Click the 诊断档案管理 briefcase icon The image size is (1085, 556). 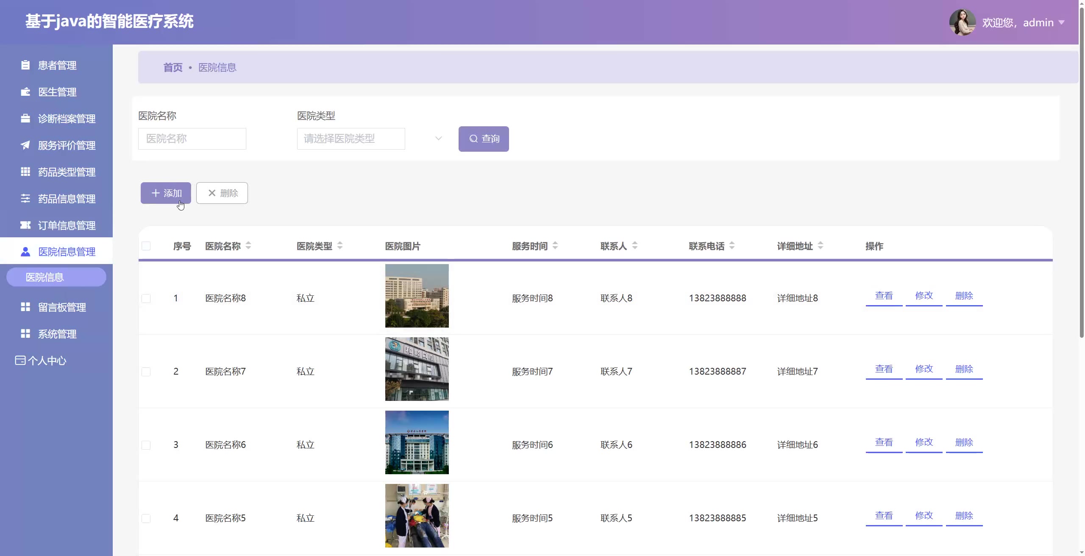point(25,119)
